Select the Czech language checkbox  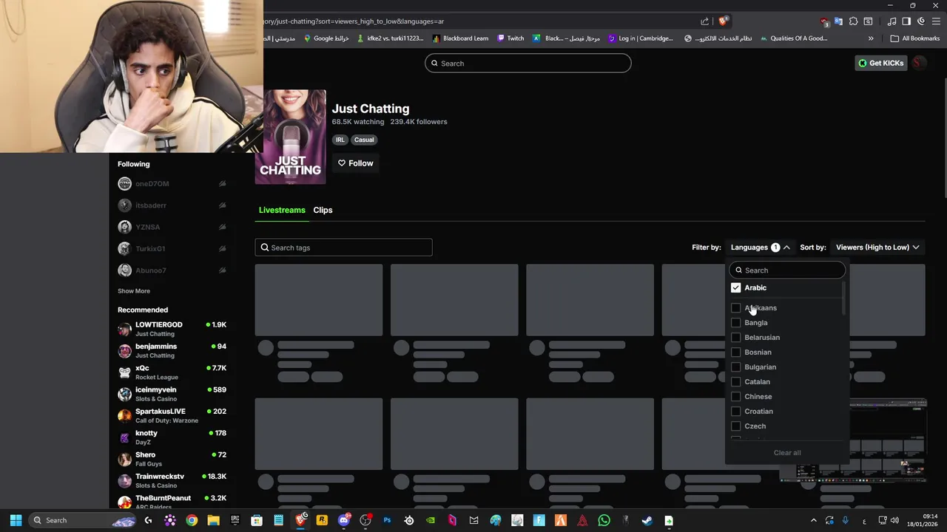735,426
